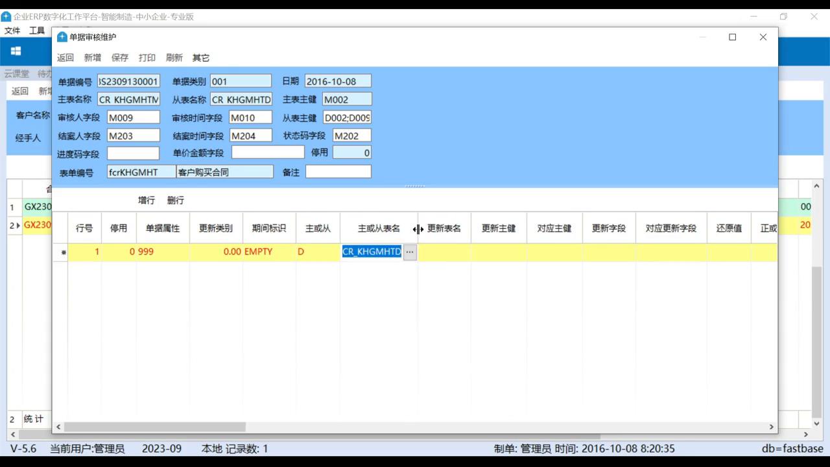Click the right arrow of horizontal scrollbar
The height and width of the screenshot is (467, 830).
tap(771, 427)
